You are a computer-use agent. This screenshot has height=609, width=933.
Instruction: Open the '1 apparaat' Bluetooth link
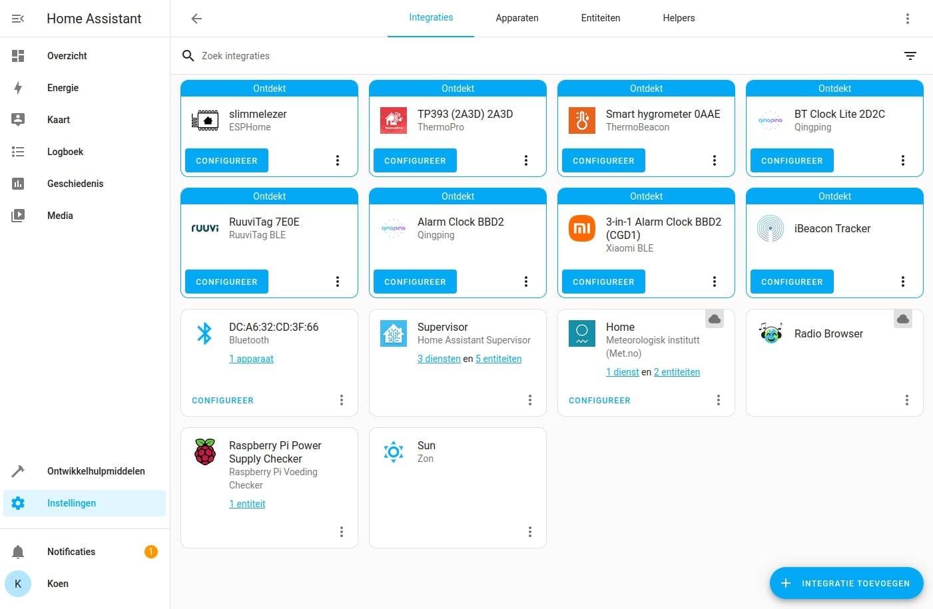pyautogui.click(x=251, y=359)
